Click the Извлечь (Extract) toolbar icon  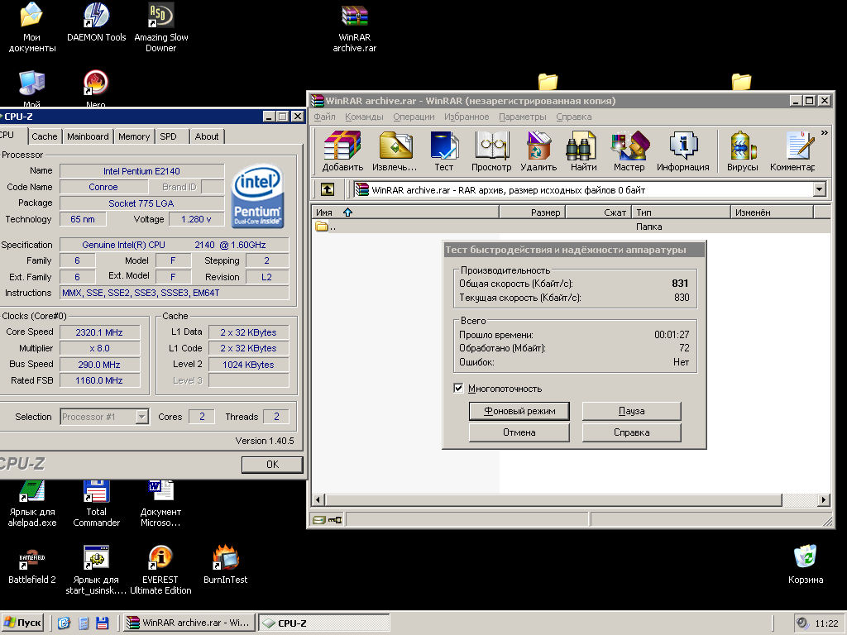(x=395, y=151)
